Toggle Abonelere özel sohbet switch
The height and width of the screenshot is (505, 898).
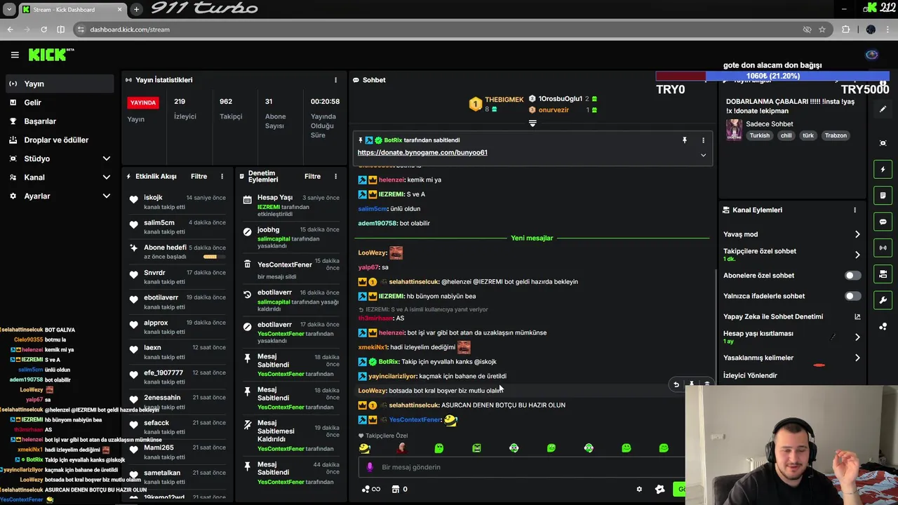point(852,276)
